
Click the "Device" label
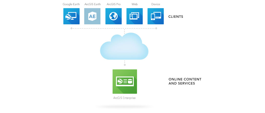click(x=156, y=4)
